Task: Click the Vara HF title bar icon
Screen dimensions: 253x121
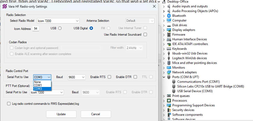Action: coord(4,6)
